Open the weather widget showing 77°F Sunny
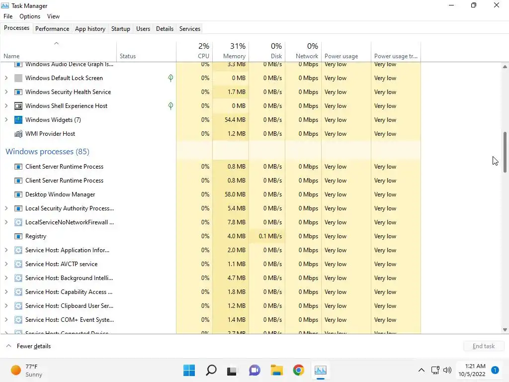The height and width of the screenshot is (382, 509). [26, 370]
